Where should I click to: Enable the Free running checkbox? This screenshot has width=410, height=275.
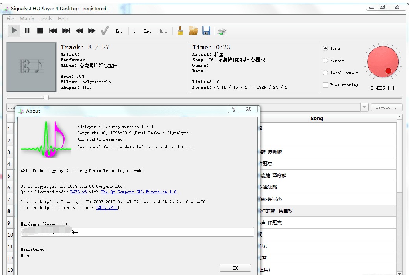(325, 85)
